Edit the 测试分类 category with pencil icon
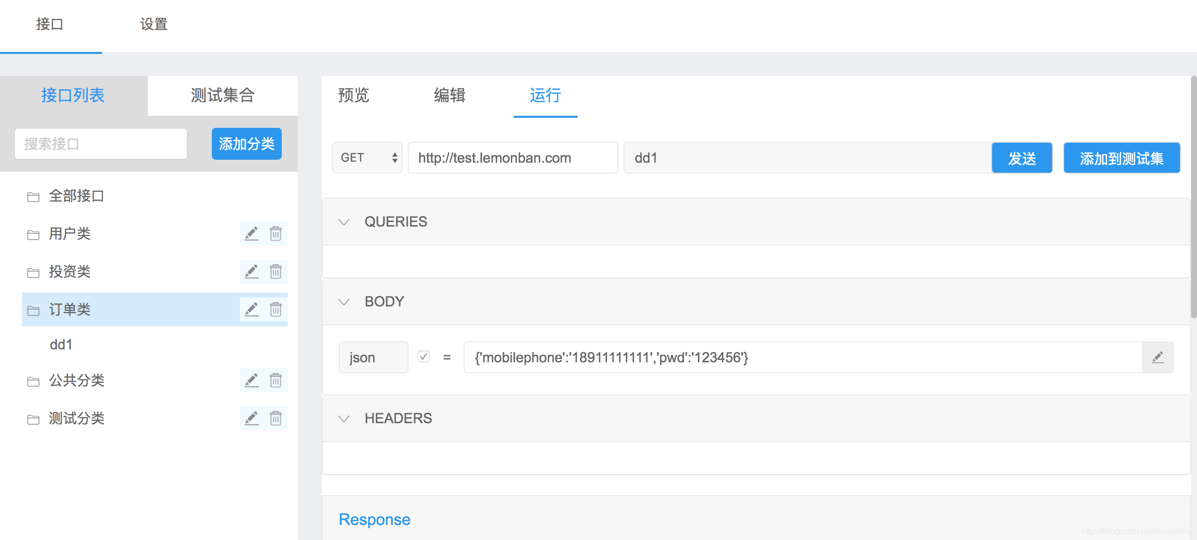 tap(251, 418)
